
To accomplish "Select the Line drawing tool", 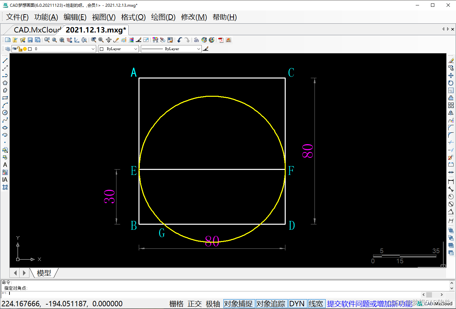I will 5,61.
